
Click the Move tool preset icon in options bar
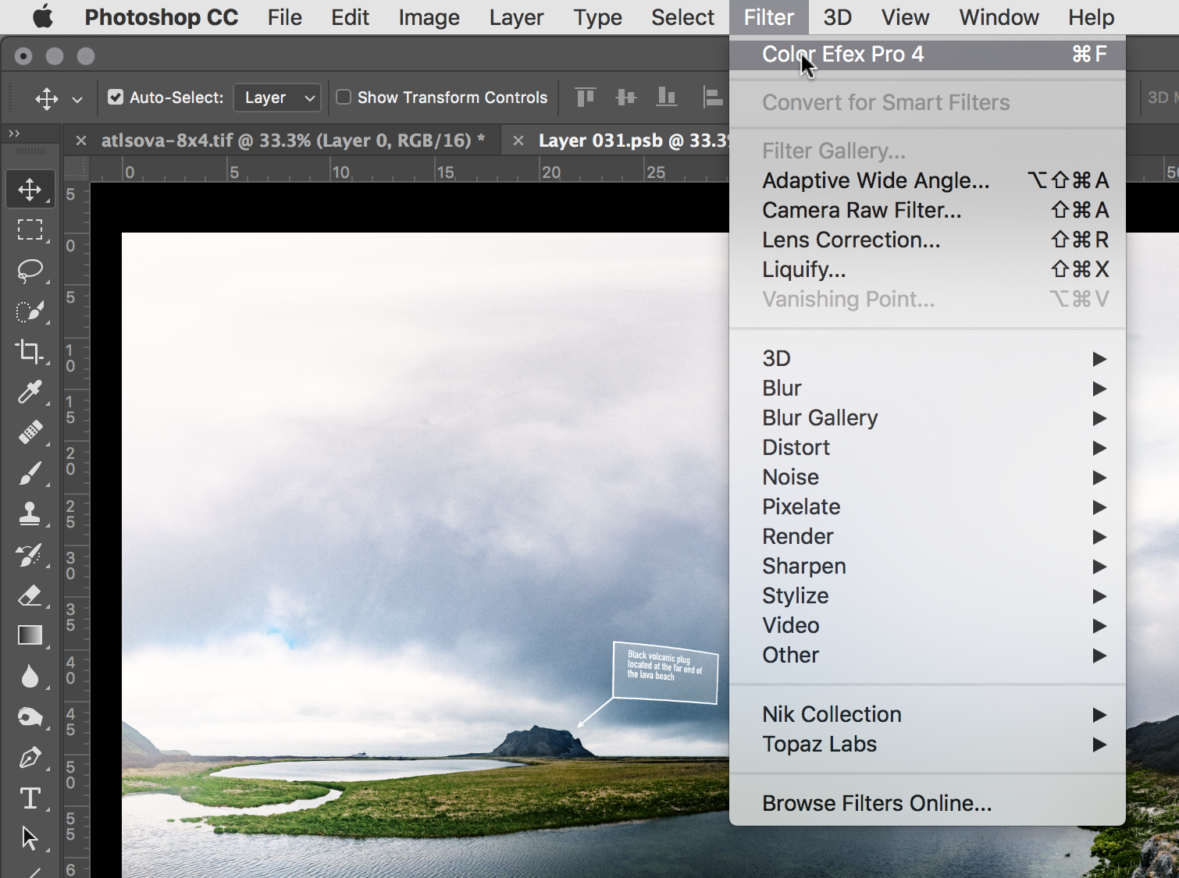[x=47, y=98]
